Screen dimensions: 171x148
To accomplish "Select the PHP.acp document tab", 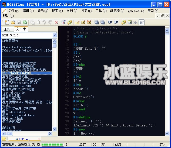I will [24, 139].
